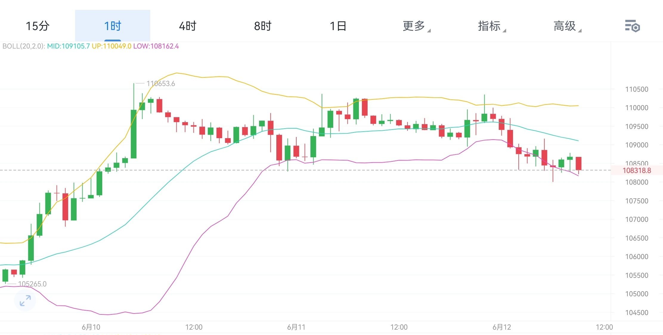Click the 110653.6 high price marker
The height and width of the screenshot is (335, 663).
(x=161, y=84)
